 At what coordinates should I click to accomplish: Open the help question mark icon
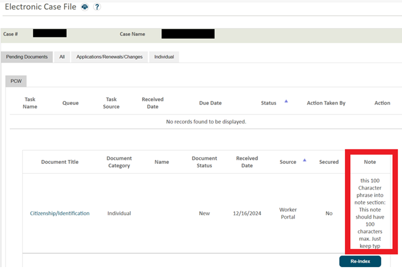click(x=97, y=7)
